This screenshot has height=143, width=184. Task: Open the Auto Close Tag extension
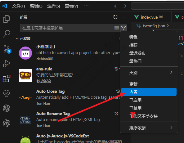click(51, 91)
